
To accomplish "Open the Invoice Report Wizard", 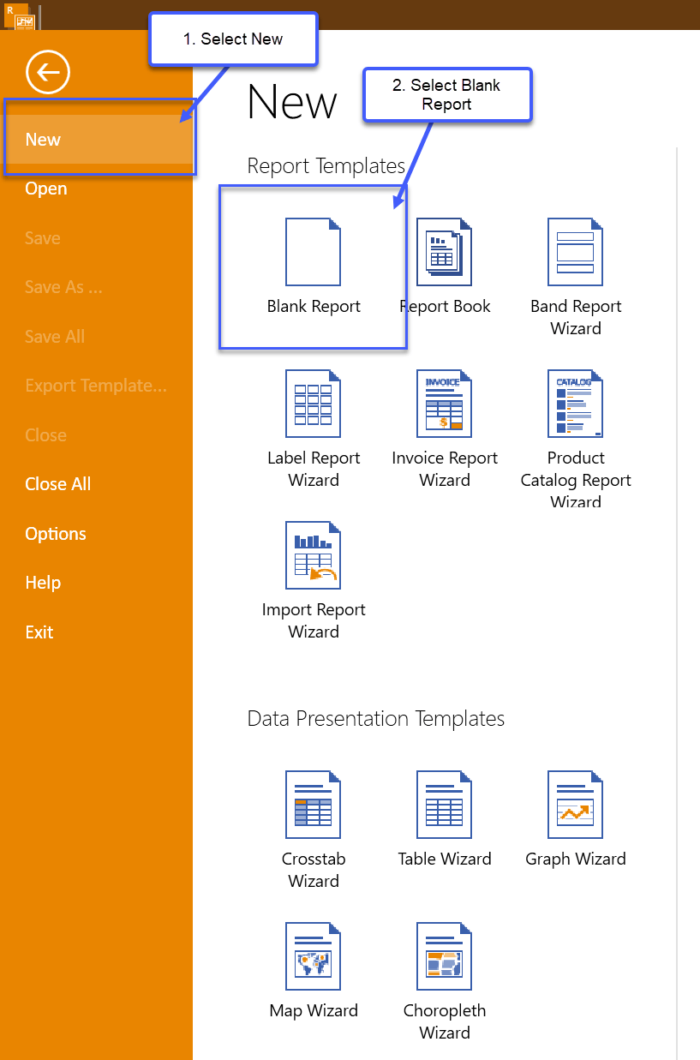I will [x=445, y=403].
